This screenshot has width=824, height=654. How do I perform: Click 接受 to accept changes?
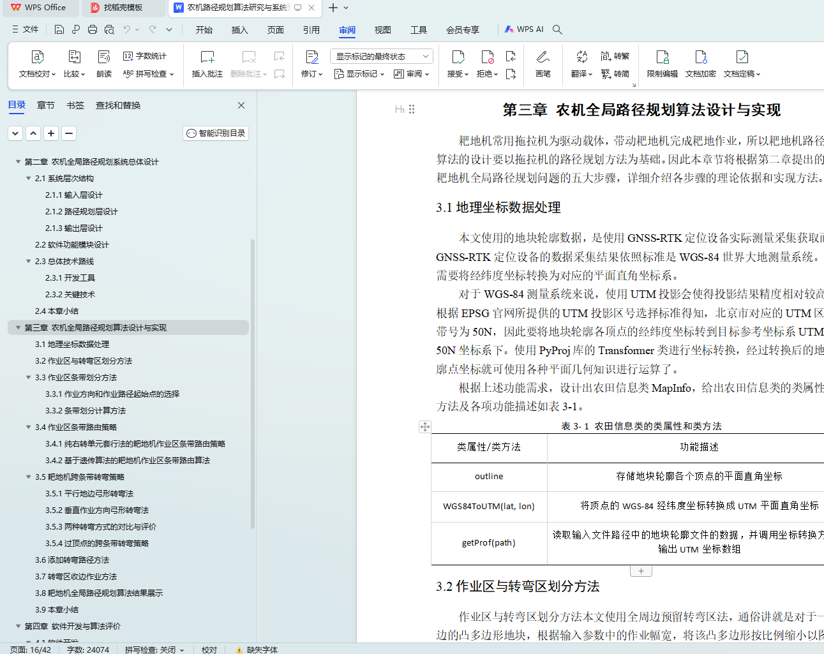pyautogui.click(x=458, y=64)
